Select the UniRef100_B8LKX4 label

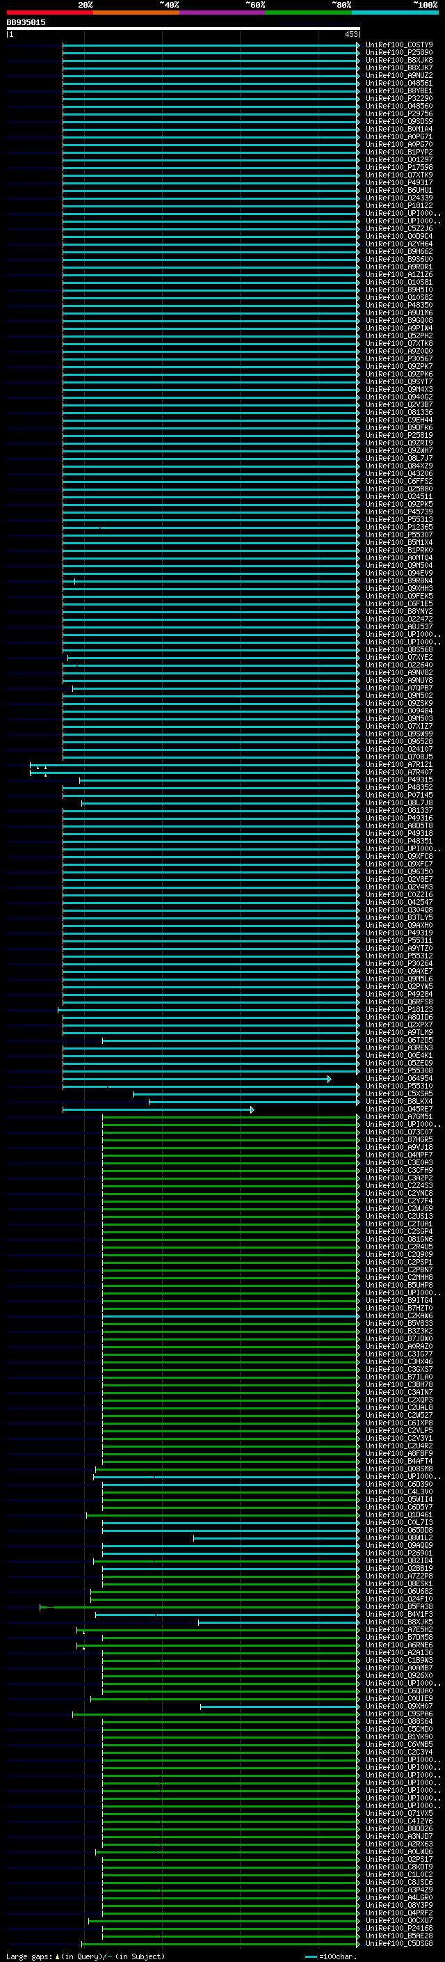[399, 1101]
